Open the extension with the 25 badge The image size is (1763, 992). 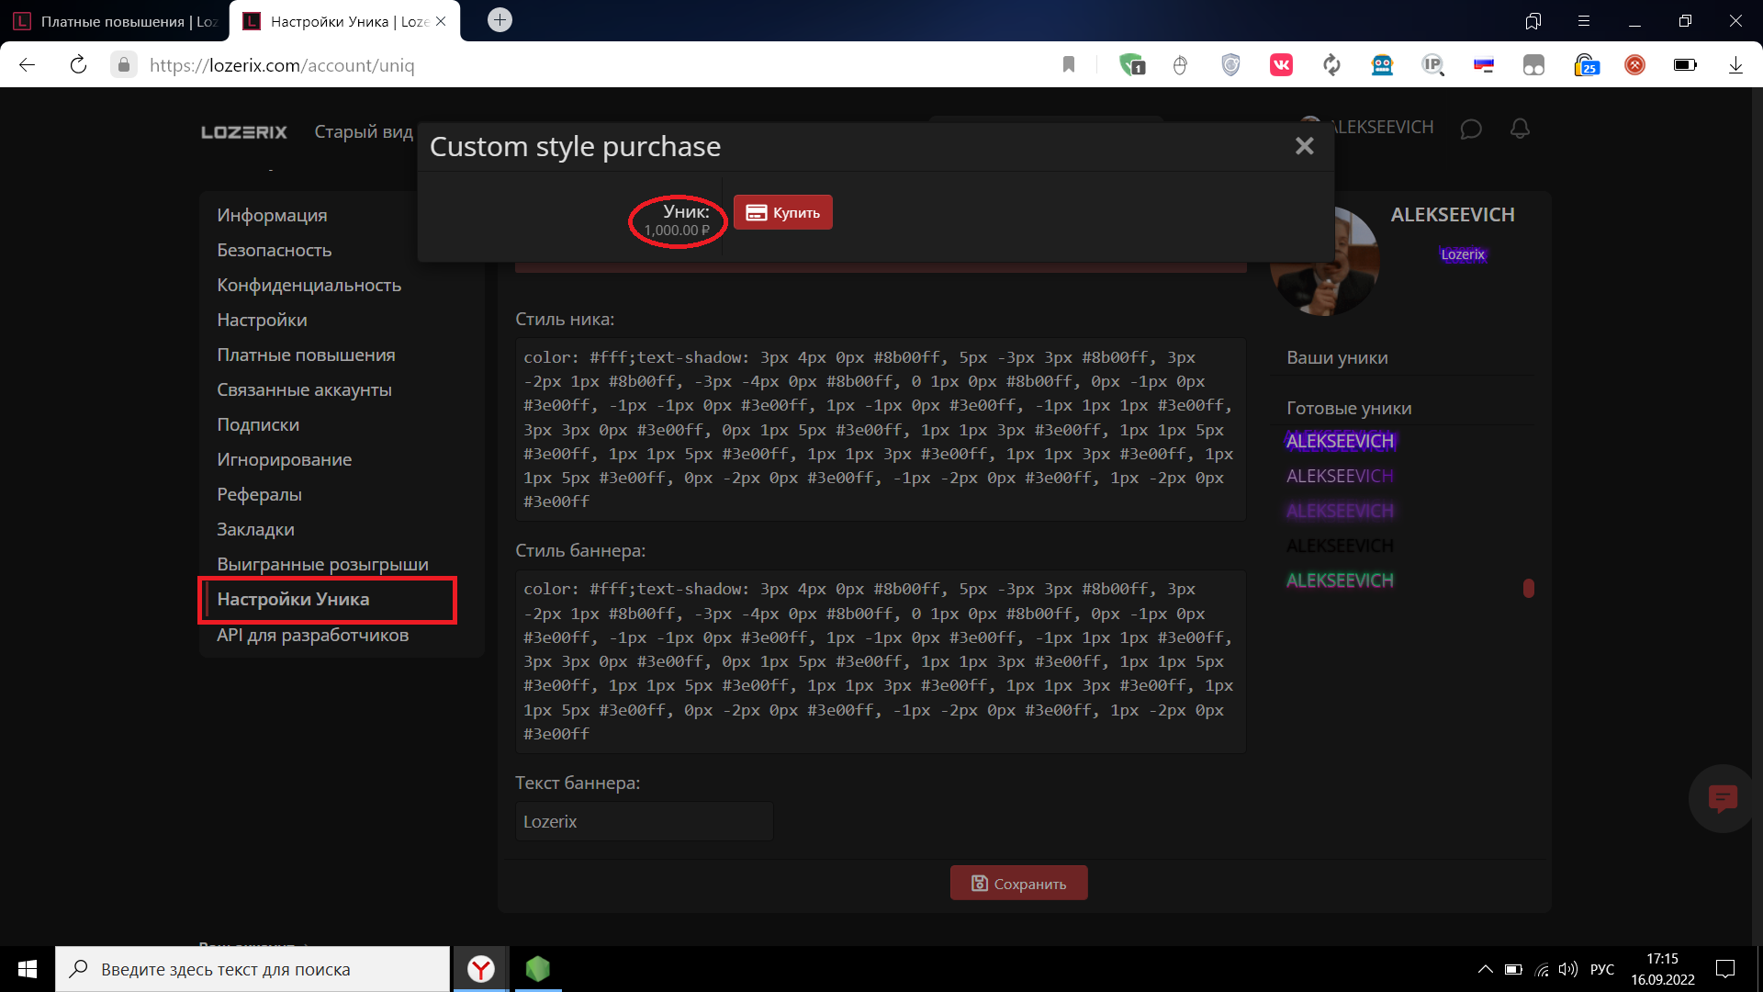[1586, 65]
